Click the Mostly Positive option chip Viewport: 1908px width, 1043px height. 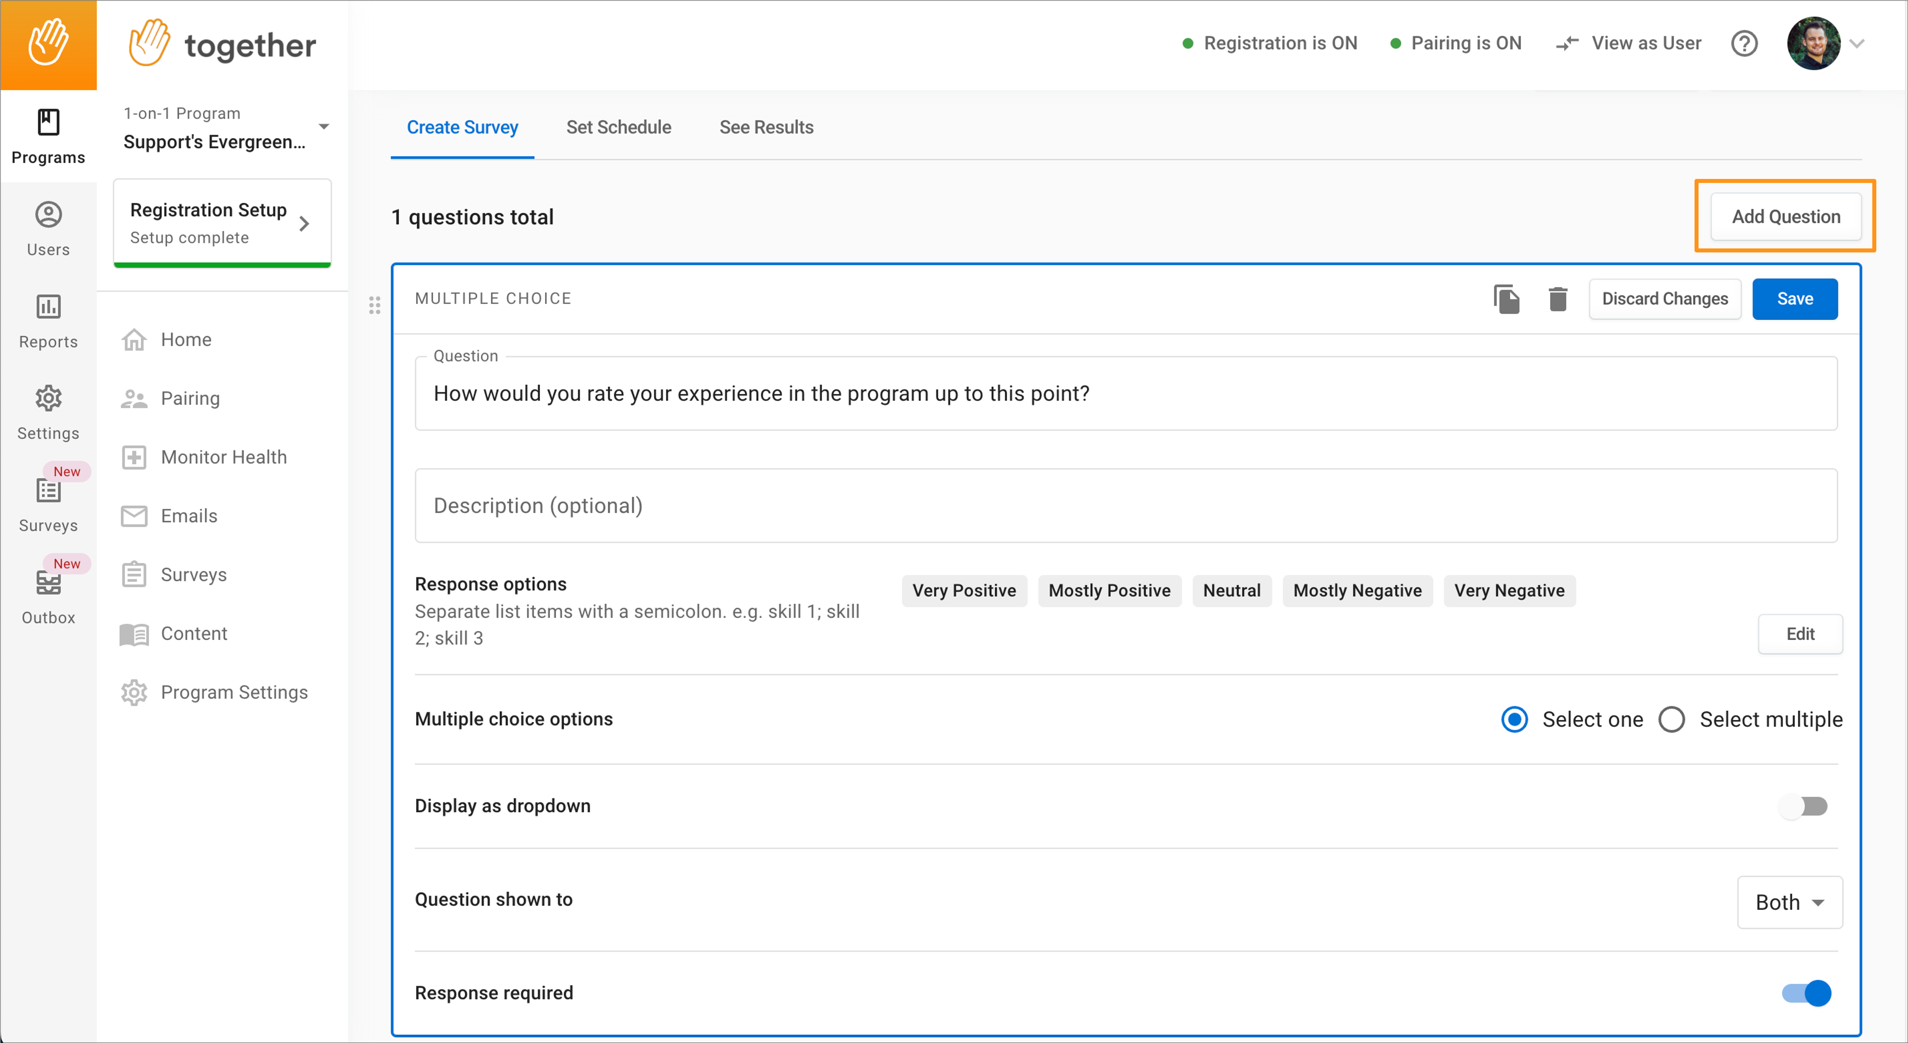click(x=1110, y=591)
